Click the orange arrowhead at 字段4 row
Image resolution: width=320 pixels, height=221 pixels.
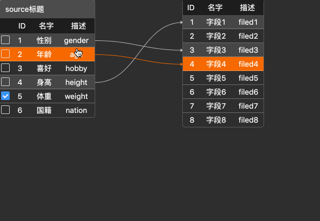pos(181,64)
